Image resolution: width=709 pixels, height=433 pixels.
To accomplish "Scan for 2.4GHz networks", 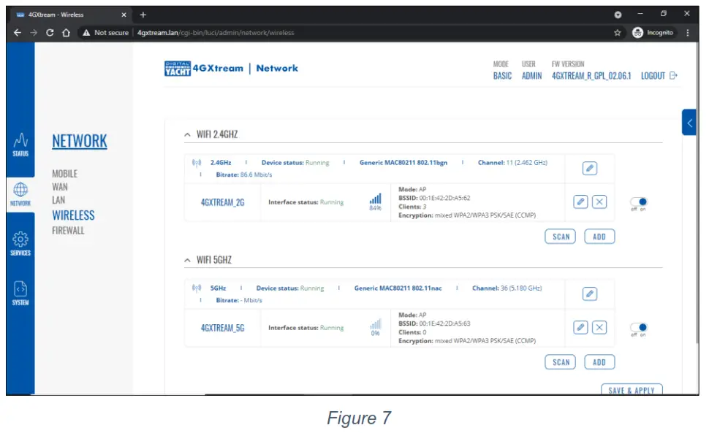I will click(560, 237).
